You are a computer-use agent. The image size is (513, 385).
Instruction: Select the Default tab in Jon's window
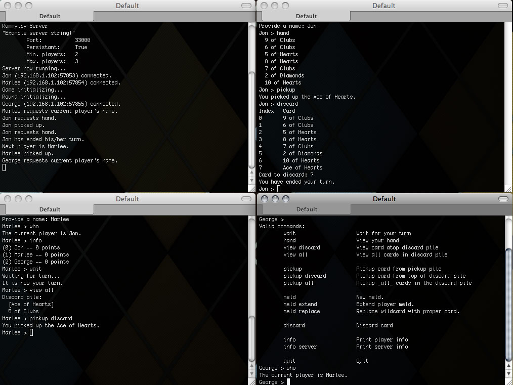click(x=306, y=16)
